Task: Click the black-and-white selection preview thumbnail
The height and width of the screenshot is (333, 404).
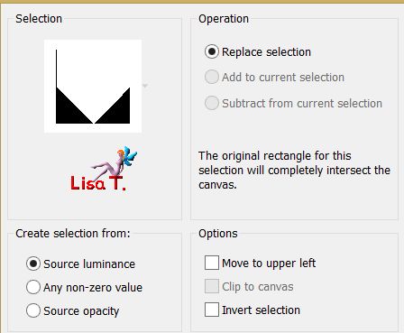Action: coord(93,86)
